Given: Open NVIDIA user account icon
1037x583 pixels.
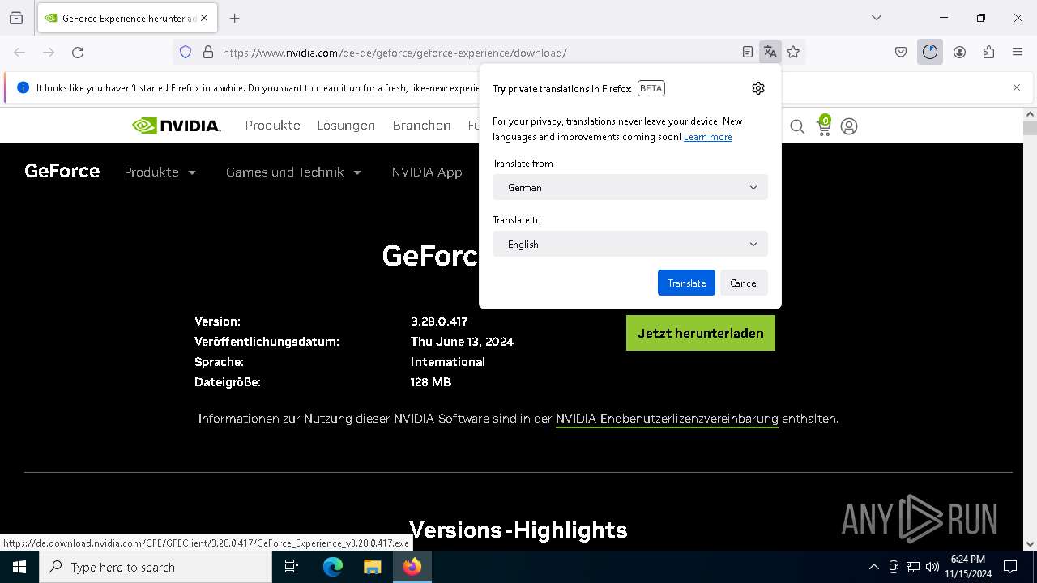Looking at the screenshot, I should 849,126.
